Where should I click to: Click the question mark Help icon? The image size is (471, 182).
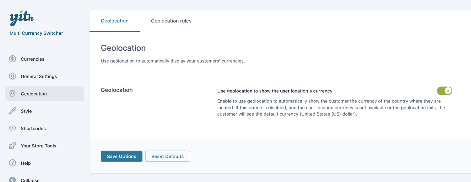click(x=13, y=163)
